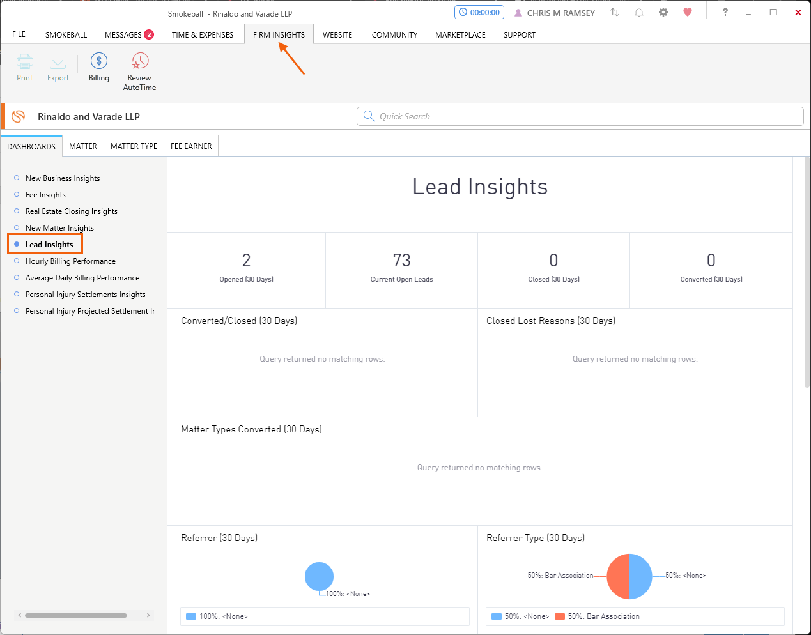Screen dimensions: 811x635
Task: Open the settings gear
Action: pos(663,12)
